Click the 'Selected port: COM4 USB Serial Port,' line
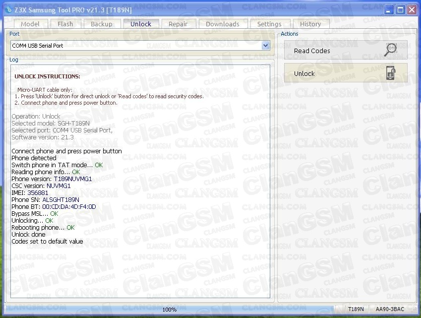Screen dimensions: 421x318 62,130
